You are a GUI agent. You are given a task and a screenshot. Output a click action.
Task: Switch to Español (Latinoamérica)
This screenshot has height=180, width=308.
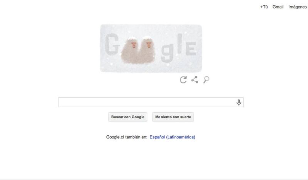[172, 137]
